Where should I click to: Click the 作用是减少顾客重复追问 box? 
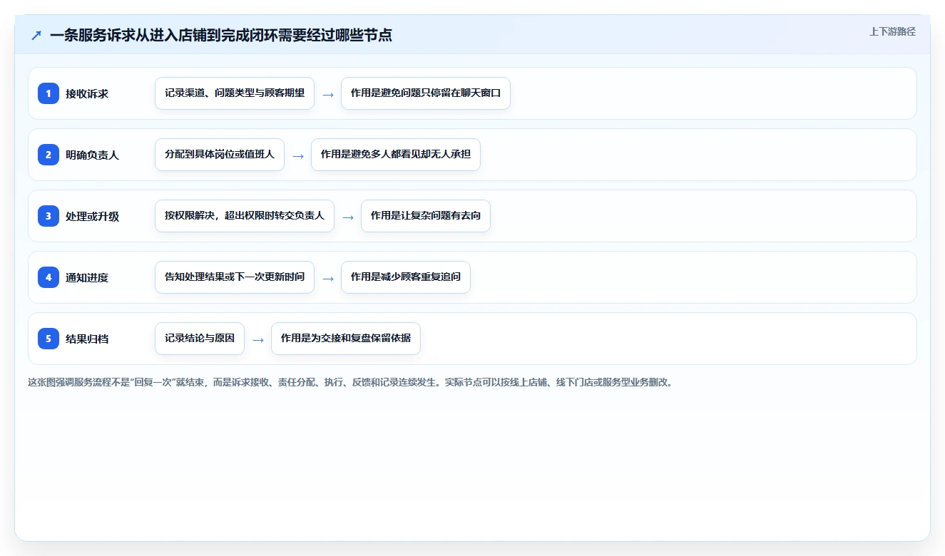click(x=406, y=277)
